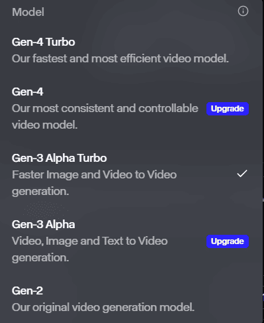
Task: Click the checkmark beside Gen-3 Alpha Turbo
Action: point(242,174)
